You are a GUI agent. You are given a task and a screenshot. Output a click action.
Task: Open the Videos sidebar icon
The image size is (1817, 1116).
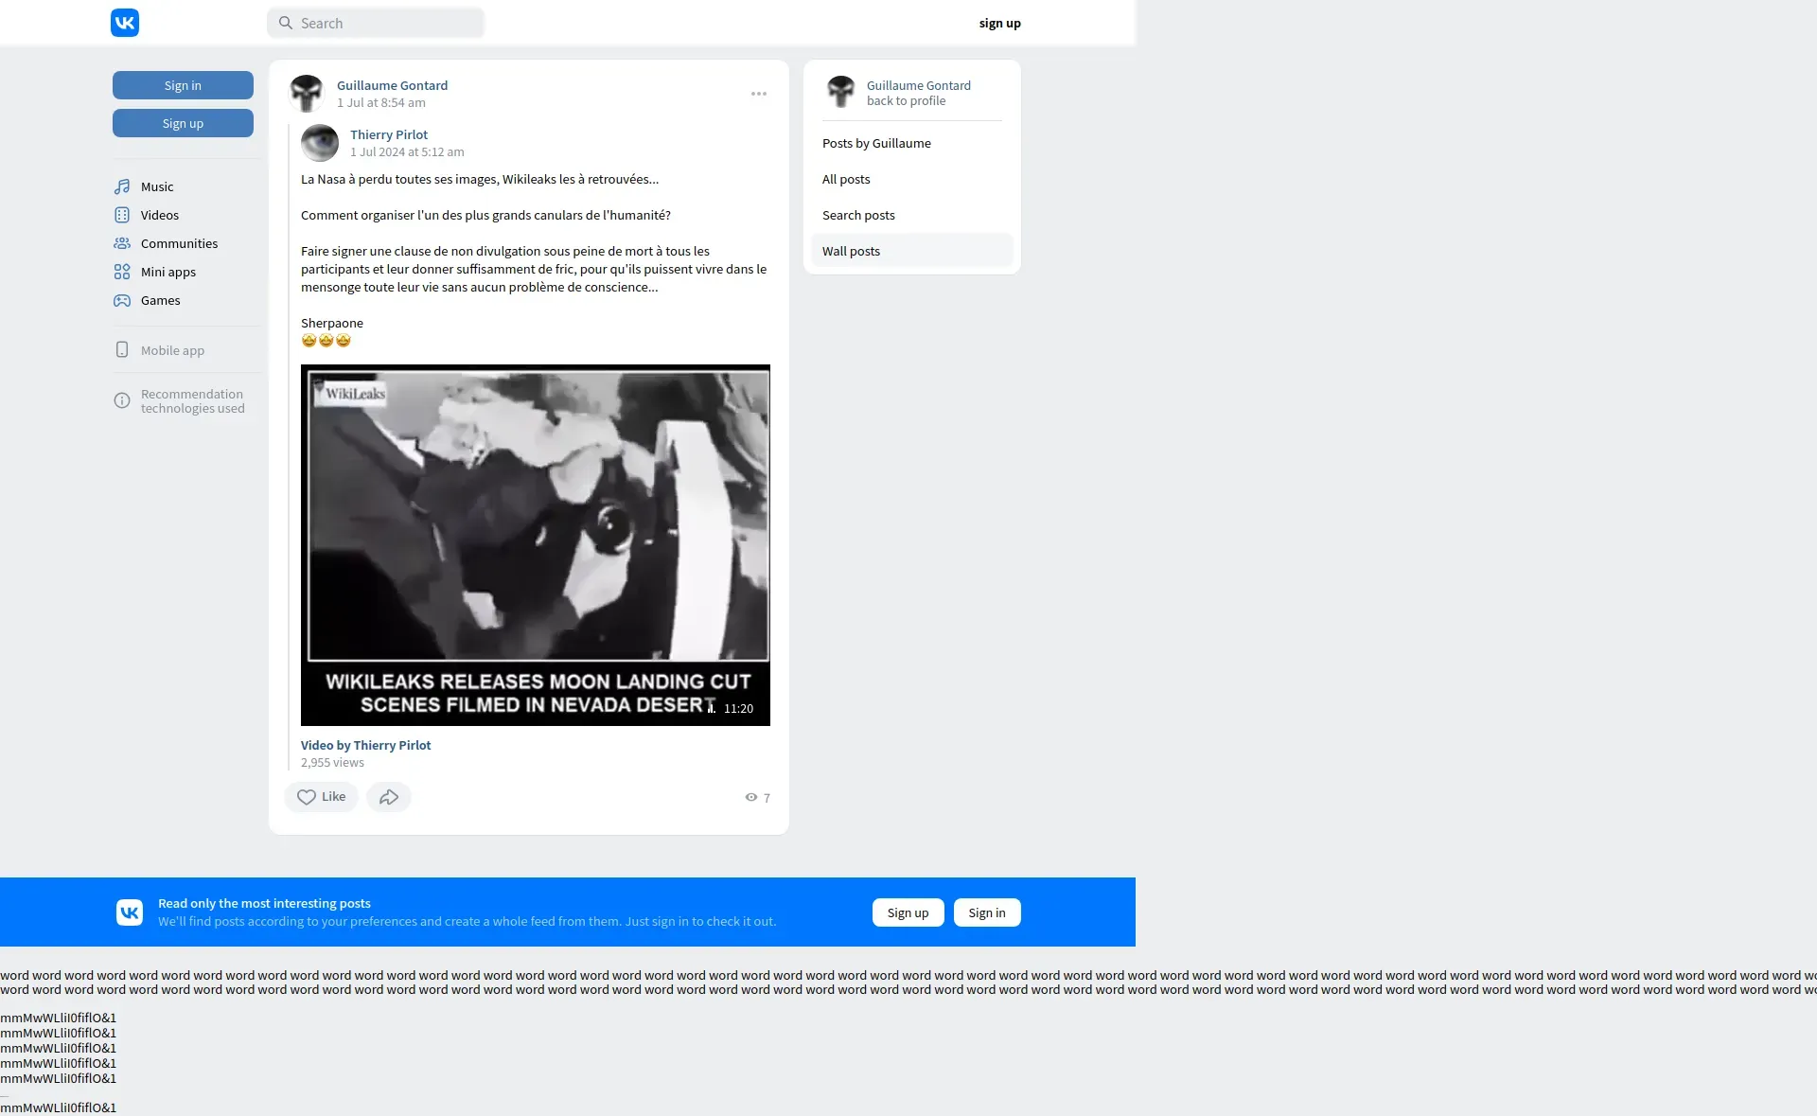[122, 215]
